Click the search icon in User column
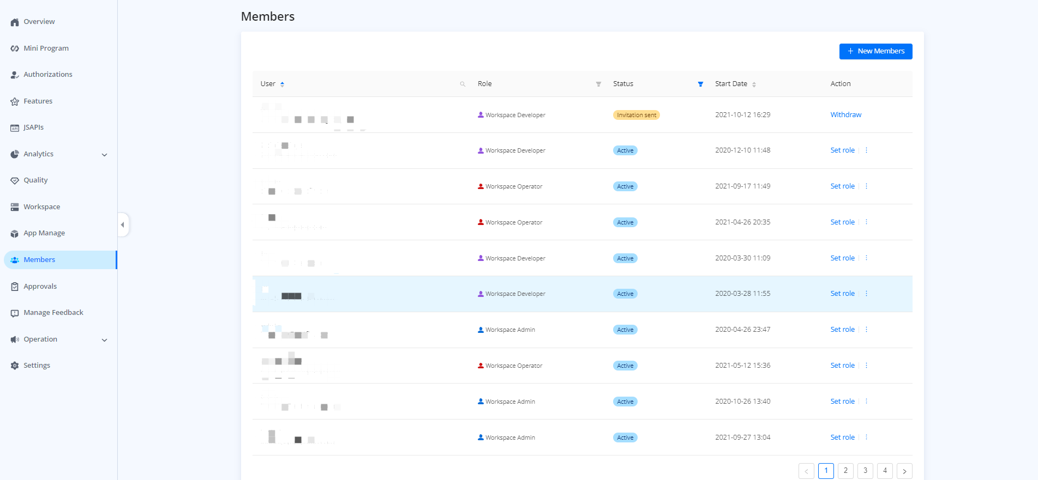The width and height of the screenshot is (1038, 480). pos(463,84)
